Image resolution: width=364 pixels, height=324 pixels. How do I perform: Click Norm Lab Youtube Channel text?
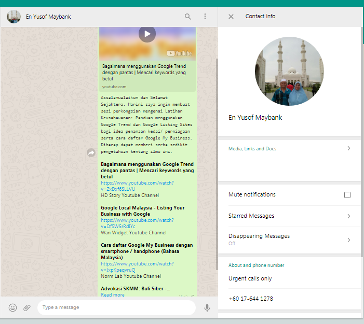click(131, 276)
